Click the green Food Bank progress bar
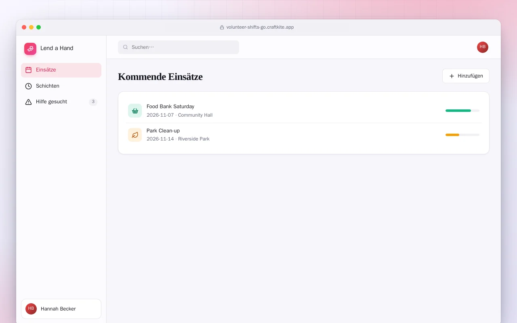517x323 pixels. click(x=462, y=111)
